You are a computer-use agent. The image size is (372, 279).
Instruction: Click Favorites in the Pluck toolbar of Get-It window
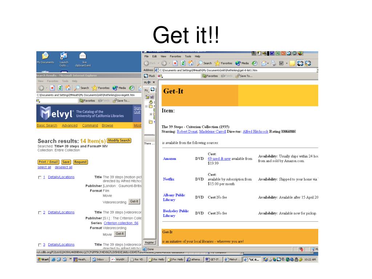point(210,76)
